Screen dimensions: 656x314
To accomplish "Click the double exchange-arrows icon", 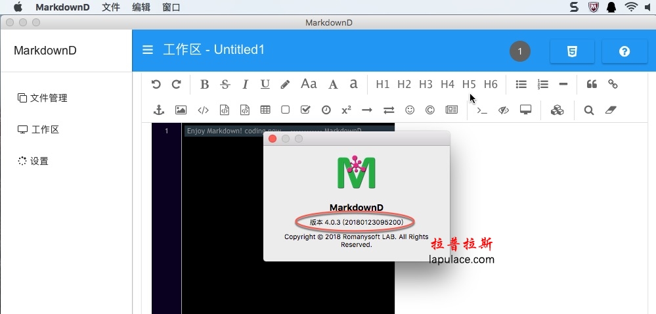I will click(389, 110).
